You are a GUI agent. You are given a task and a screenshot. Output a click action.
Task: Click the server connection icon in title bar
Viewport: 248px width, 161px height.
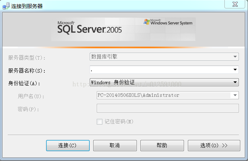click(6, 6)
